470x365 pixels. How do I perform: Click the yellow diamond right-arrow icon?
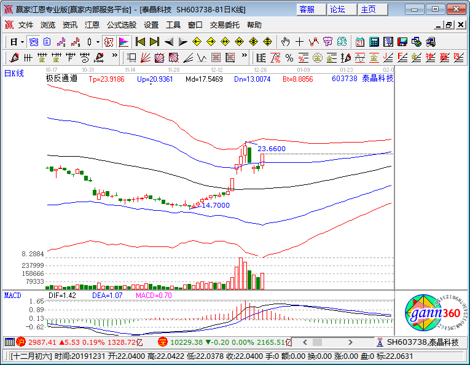[211, 42]
